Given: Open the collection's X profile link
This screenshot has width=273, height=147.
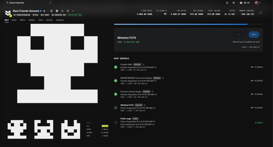Looking at the screenshot, I should pyautogui.click(x=62, y=11).
